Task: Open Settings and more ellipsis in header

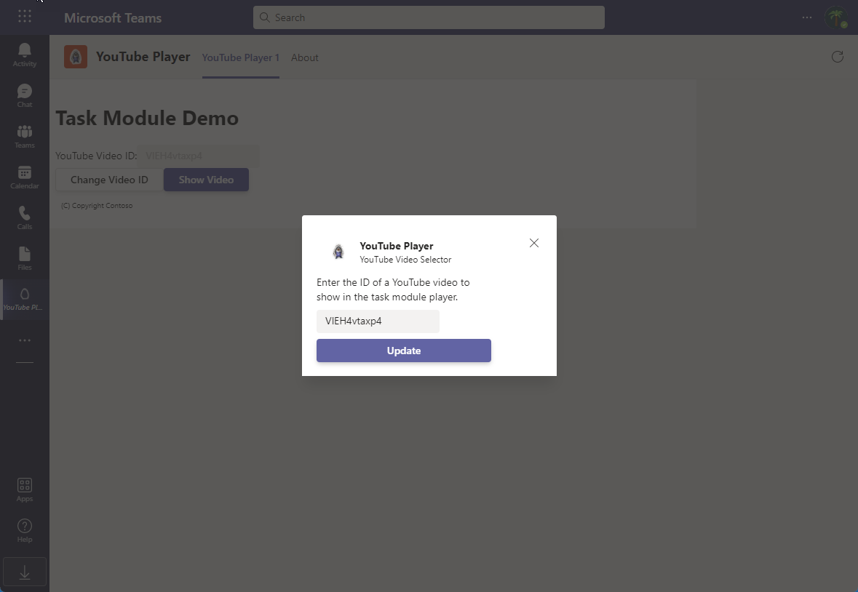Action: click(807, 17)
